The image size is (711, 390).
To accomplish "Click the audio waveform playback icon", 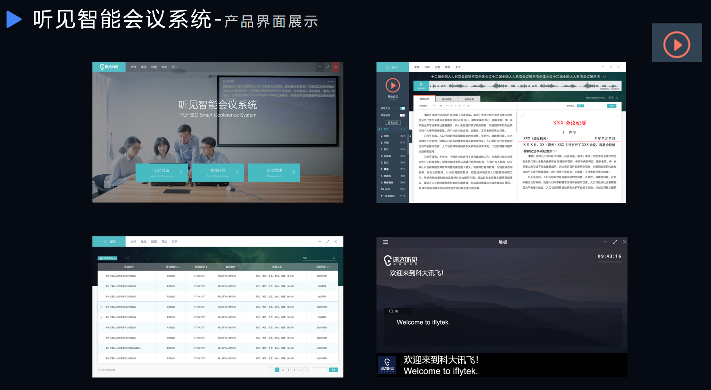I will coord(421,85).
